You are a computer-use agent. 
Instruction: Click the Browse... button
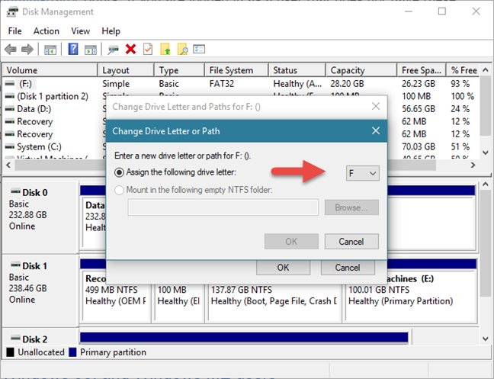pos(351,207)
